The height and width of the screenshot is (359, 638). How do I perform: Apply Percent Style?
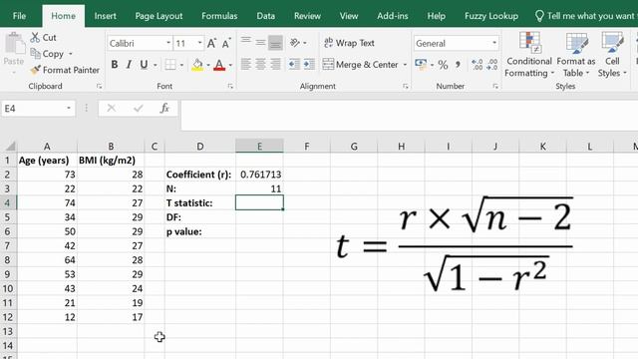click(443, 64)
